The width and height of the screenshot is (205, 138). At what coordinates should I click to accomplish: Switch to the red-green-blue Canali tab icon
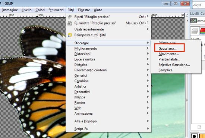pos(202,31)
